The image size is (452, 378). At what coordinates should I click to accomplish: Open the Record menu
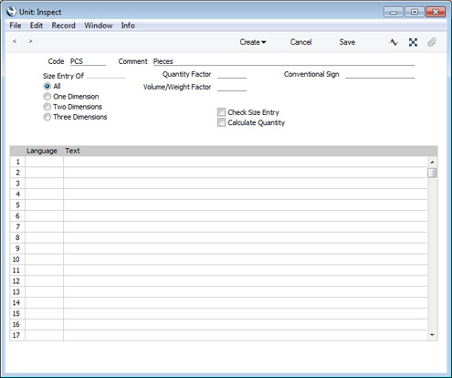63,26
